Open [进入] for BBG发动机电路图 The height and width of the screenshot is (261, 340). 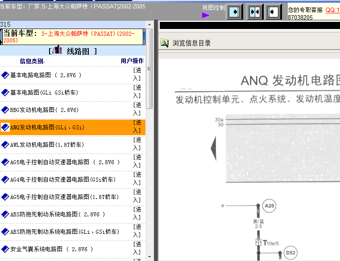click(x=137, y=109)
